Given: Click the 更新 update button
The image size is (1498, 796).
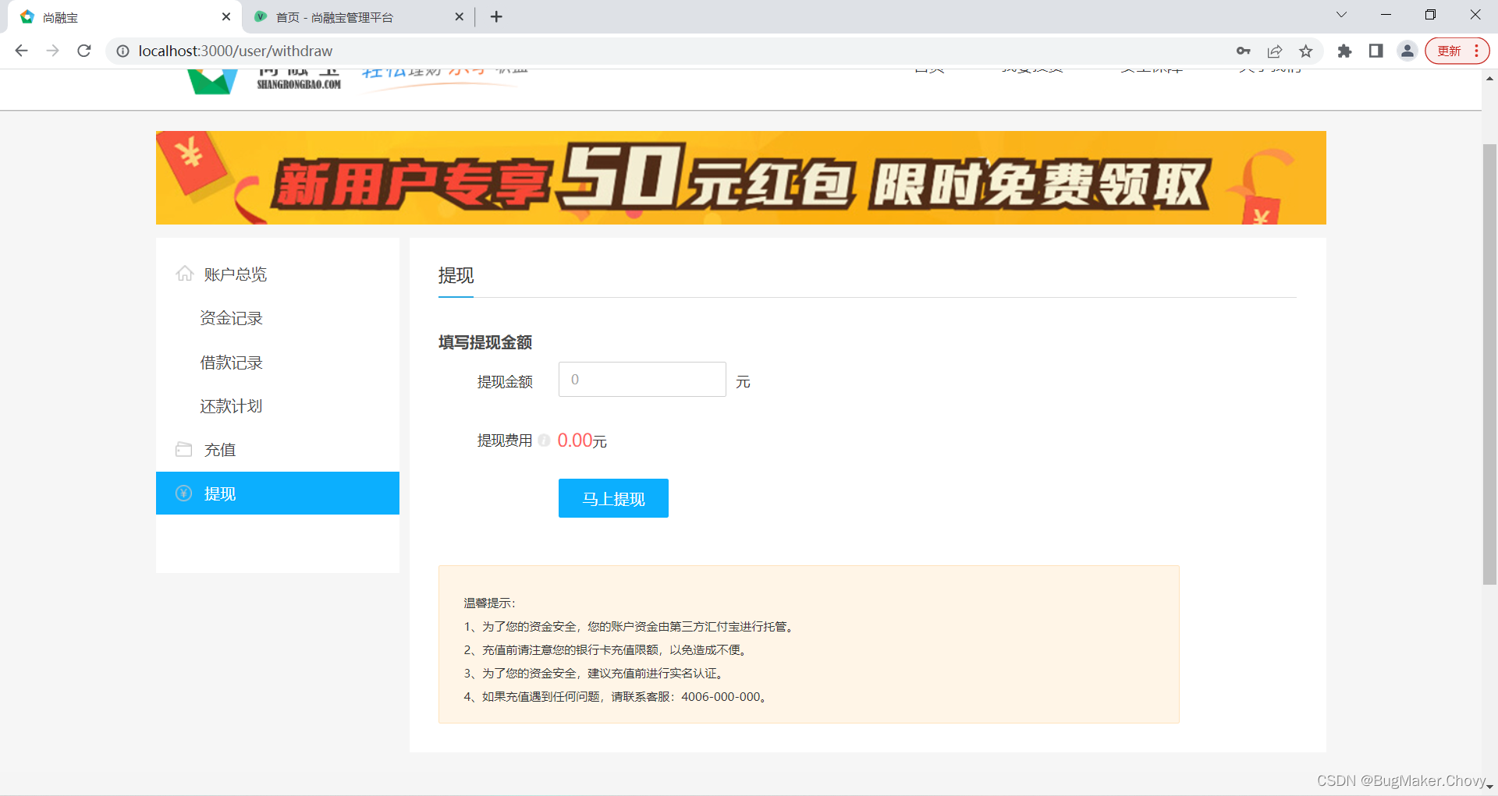Looking at the screenshot, I should (x=1450, y=51).
